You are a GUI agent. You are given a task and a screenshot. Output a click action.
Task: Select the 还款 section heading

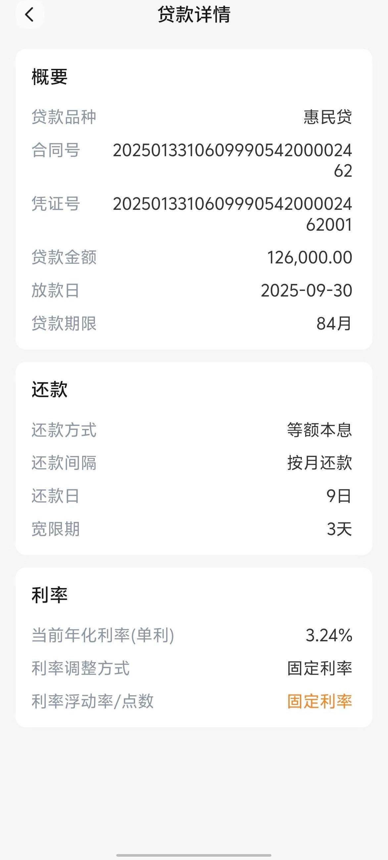tap(49, 389)
